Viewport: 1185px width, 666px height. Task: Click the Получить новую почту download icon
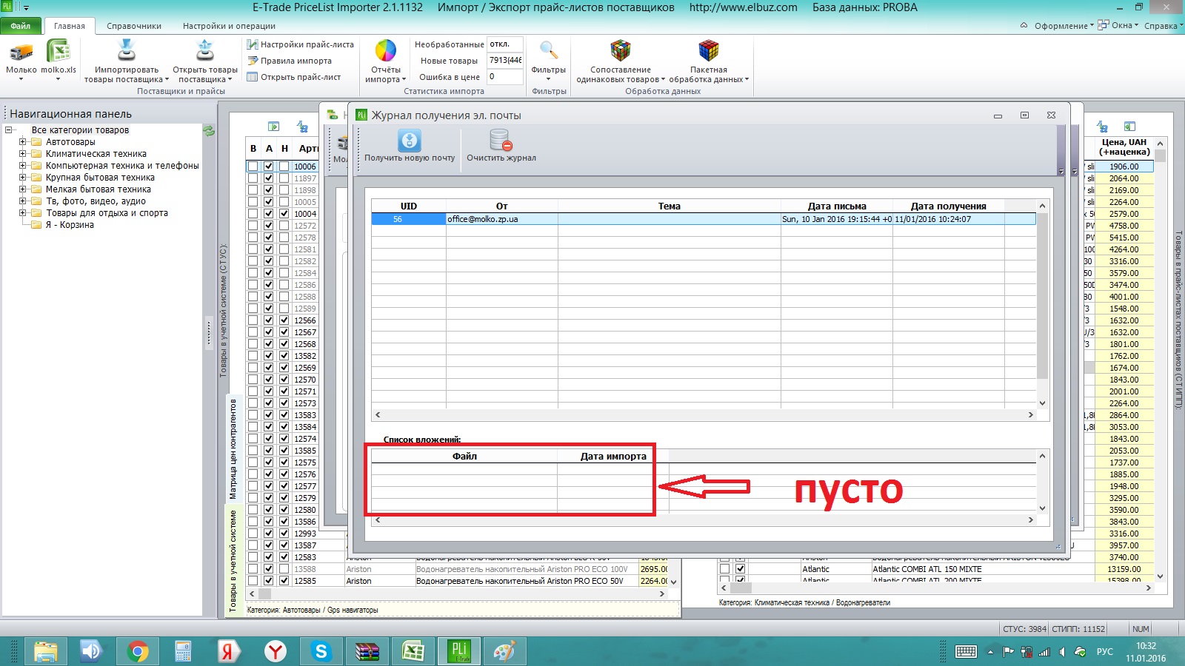410,140
